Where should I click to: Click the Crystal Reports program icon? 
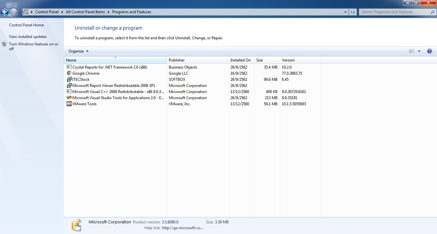click(69, 67)
